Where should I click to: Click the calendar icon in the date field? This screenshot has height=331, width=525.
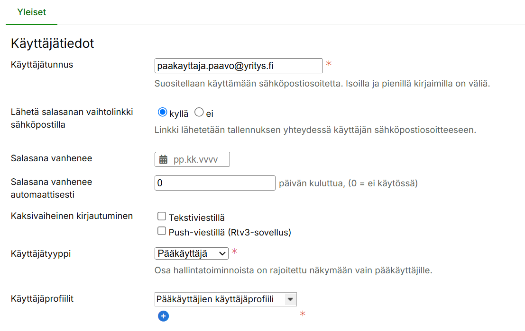point(163,159)
